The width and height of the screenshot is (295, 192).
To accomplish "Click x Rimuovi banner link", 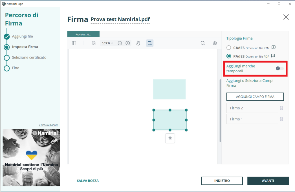I will tap(48, 125).
